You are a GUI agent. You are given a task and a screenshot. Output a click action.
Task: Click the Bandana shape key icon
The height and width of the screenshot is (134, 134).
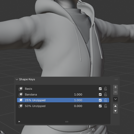[21, 94]
